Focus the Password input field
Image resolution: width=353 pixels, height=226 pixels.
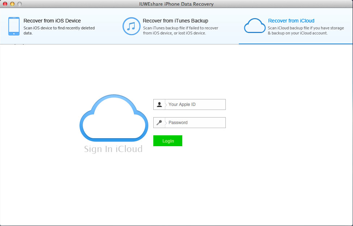click(x=190, y=123)
